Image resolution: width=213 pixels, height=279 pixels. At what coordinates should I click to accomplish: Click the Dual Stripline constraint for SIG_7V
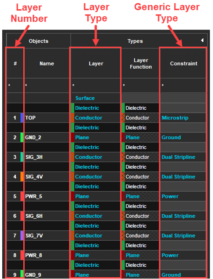(x=183, y=235)
